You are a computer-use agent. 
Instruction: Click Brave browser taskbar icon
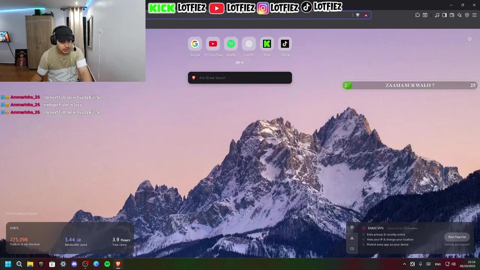tap(118, 264)
